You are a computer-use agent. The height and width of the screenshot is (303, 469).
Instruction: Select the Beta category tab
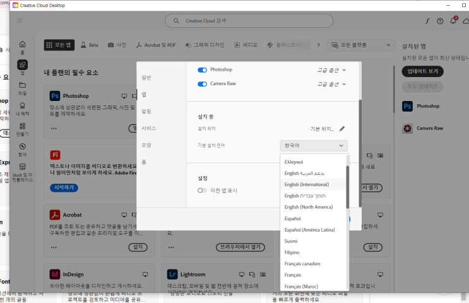(x=90, y=45)
